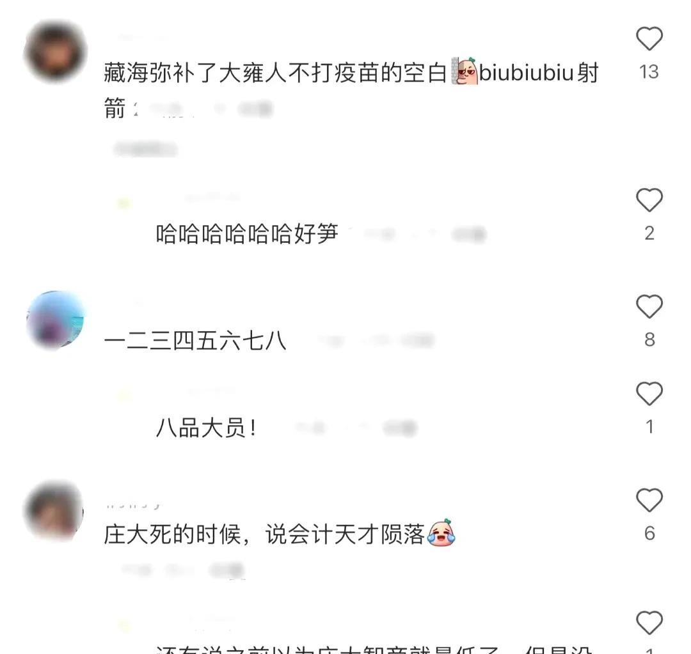691x654 pixels.
Task: Open the third commenter's profile avatar
Action: [x=54, y=512]
